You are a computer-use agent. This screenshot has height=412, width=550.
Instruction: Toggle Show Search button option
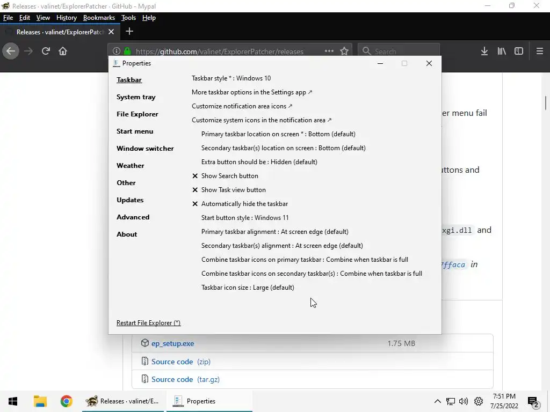(x=226, y=176)
